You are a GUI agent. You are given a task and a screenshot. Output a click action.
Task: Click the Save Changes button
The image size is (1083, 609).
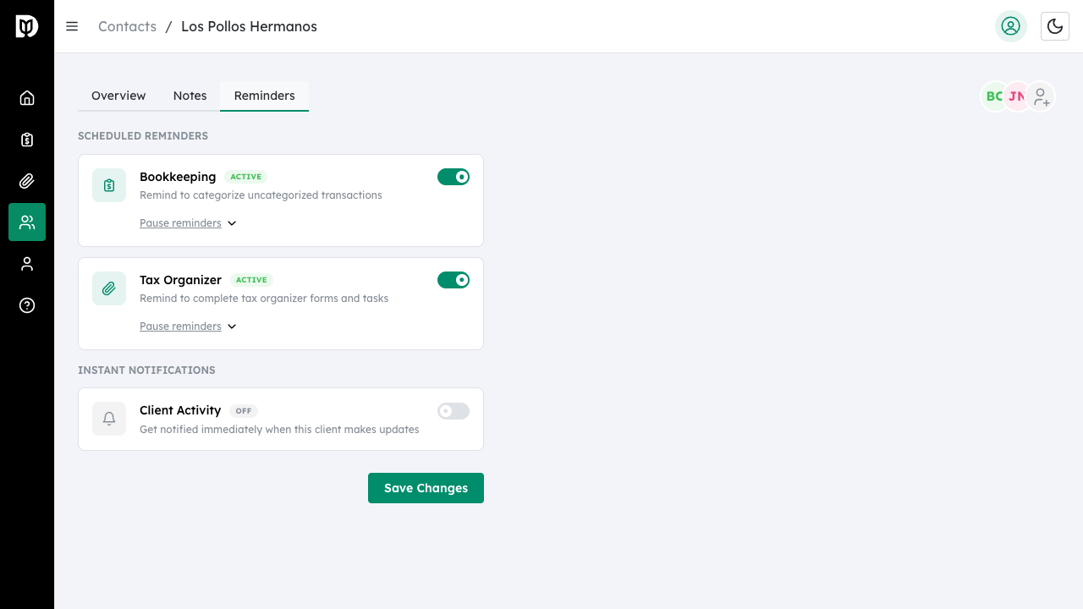tap(426, 488)
